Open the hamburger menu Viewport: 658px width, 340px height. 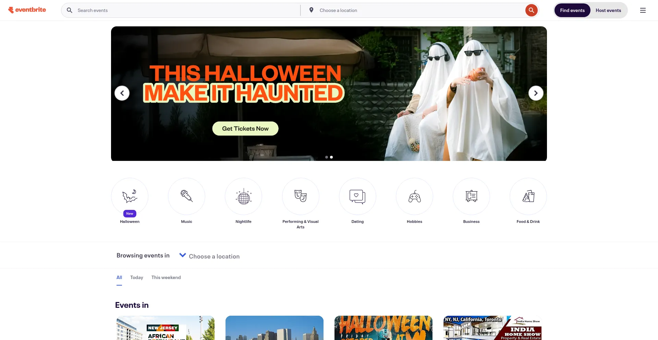point(643,10)
